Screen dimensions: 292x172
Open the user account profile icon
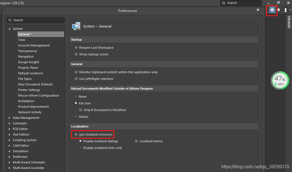pyautogui.click(x=286, y=10)
